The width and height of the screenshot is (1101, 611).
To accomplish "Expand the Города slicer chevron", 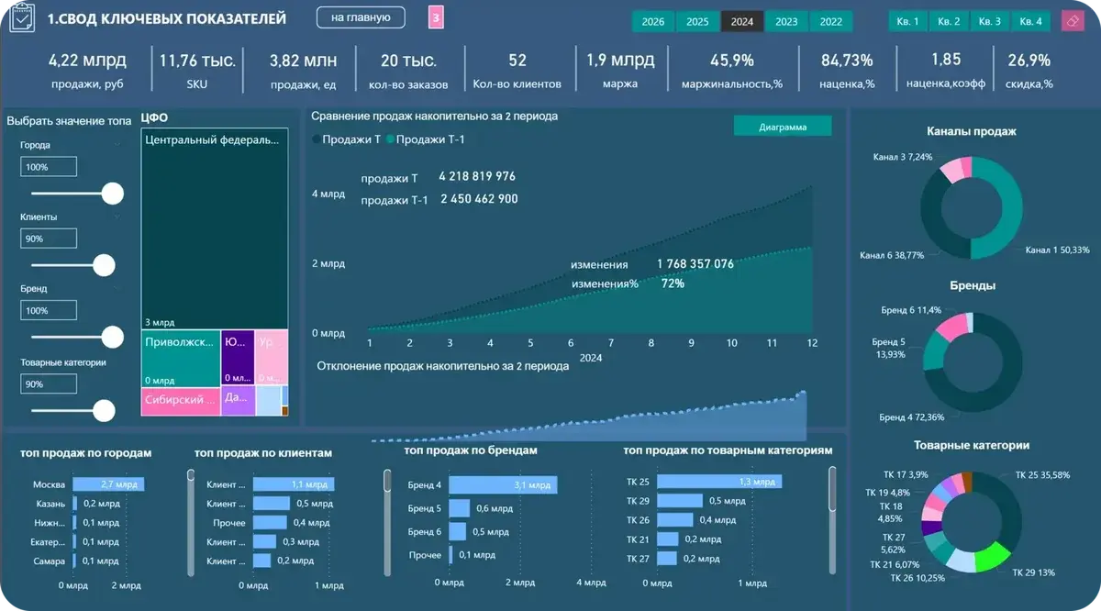I will pyautogui.click(x=117, y=145).
